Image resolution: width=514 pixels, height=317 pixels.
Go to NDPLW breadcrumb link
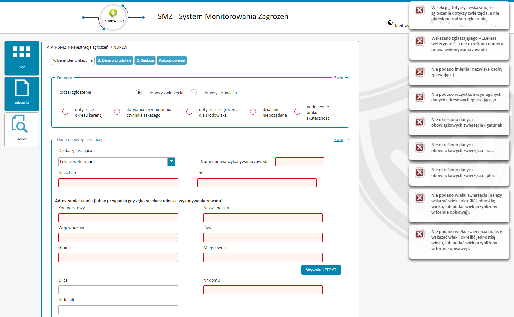coord(120,47)
